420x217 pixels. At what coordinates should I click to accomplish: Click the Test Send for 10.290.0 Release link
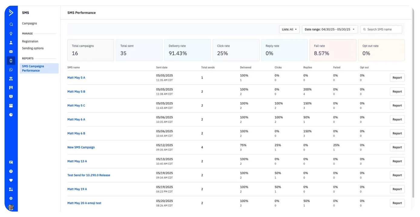(x=89, y=175)
